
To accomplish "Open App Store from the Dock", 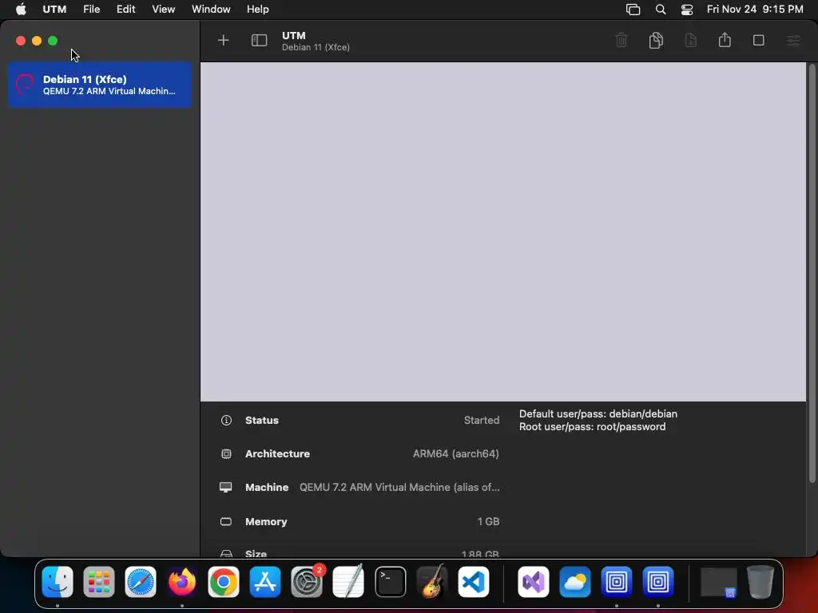I will pyautogui.click(x=265, y=582).
